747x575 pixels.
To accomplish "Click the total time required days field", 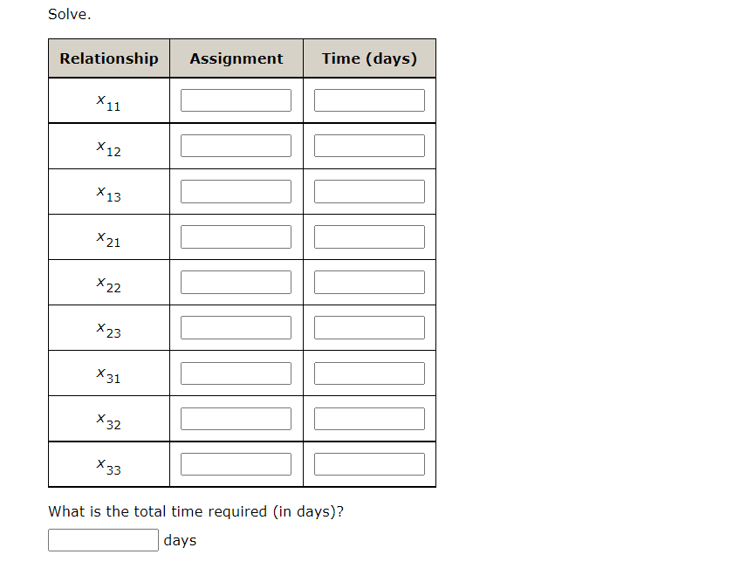I will (103, 540).
